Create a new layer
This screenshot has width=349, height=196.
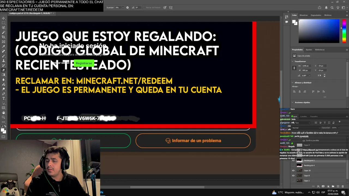[x=338, y=186]
